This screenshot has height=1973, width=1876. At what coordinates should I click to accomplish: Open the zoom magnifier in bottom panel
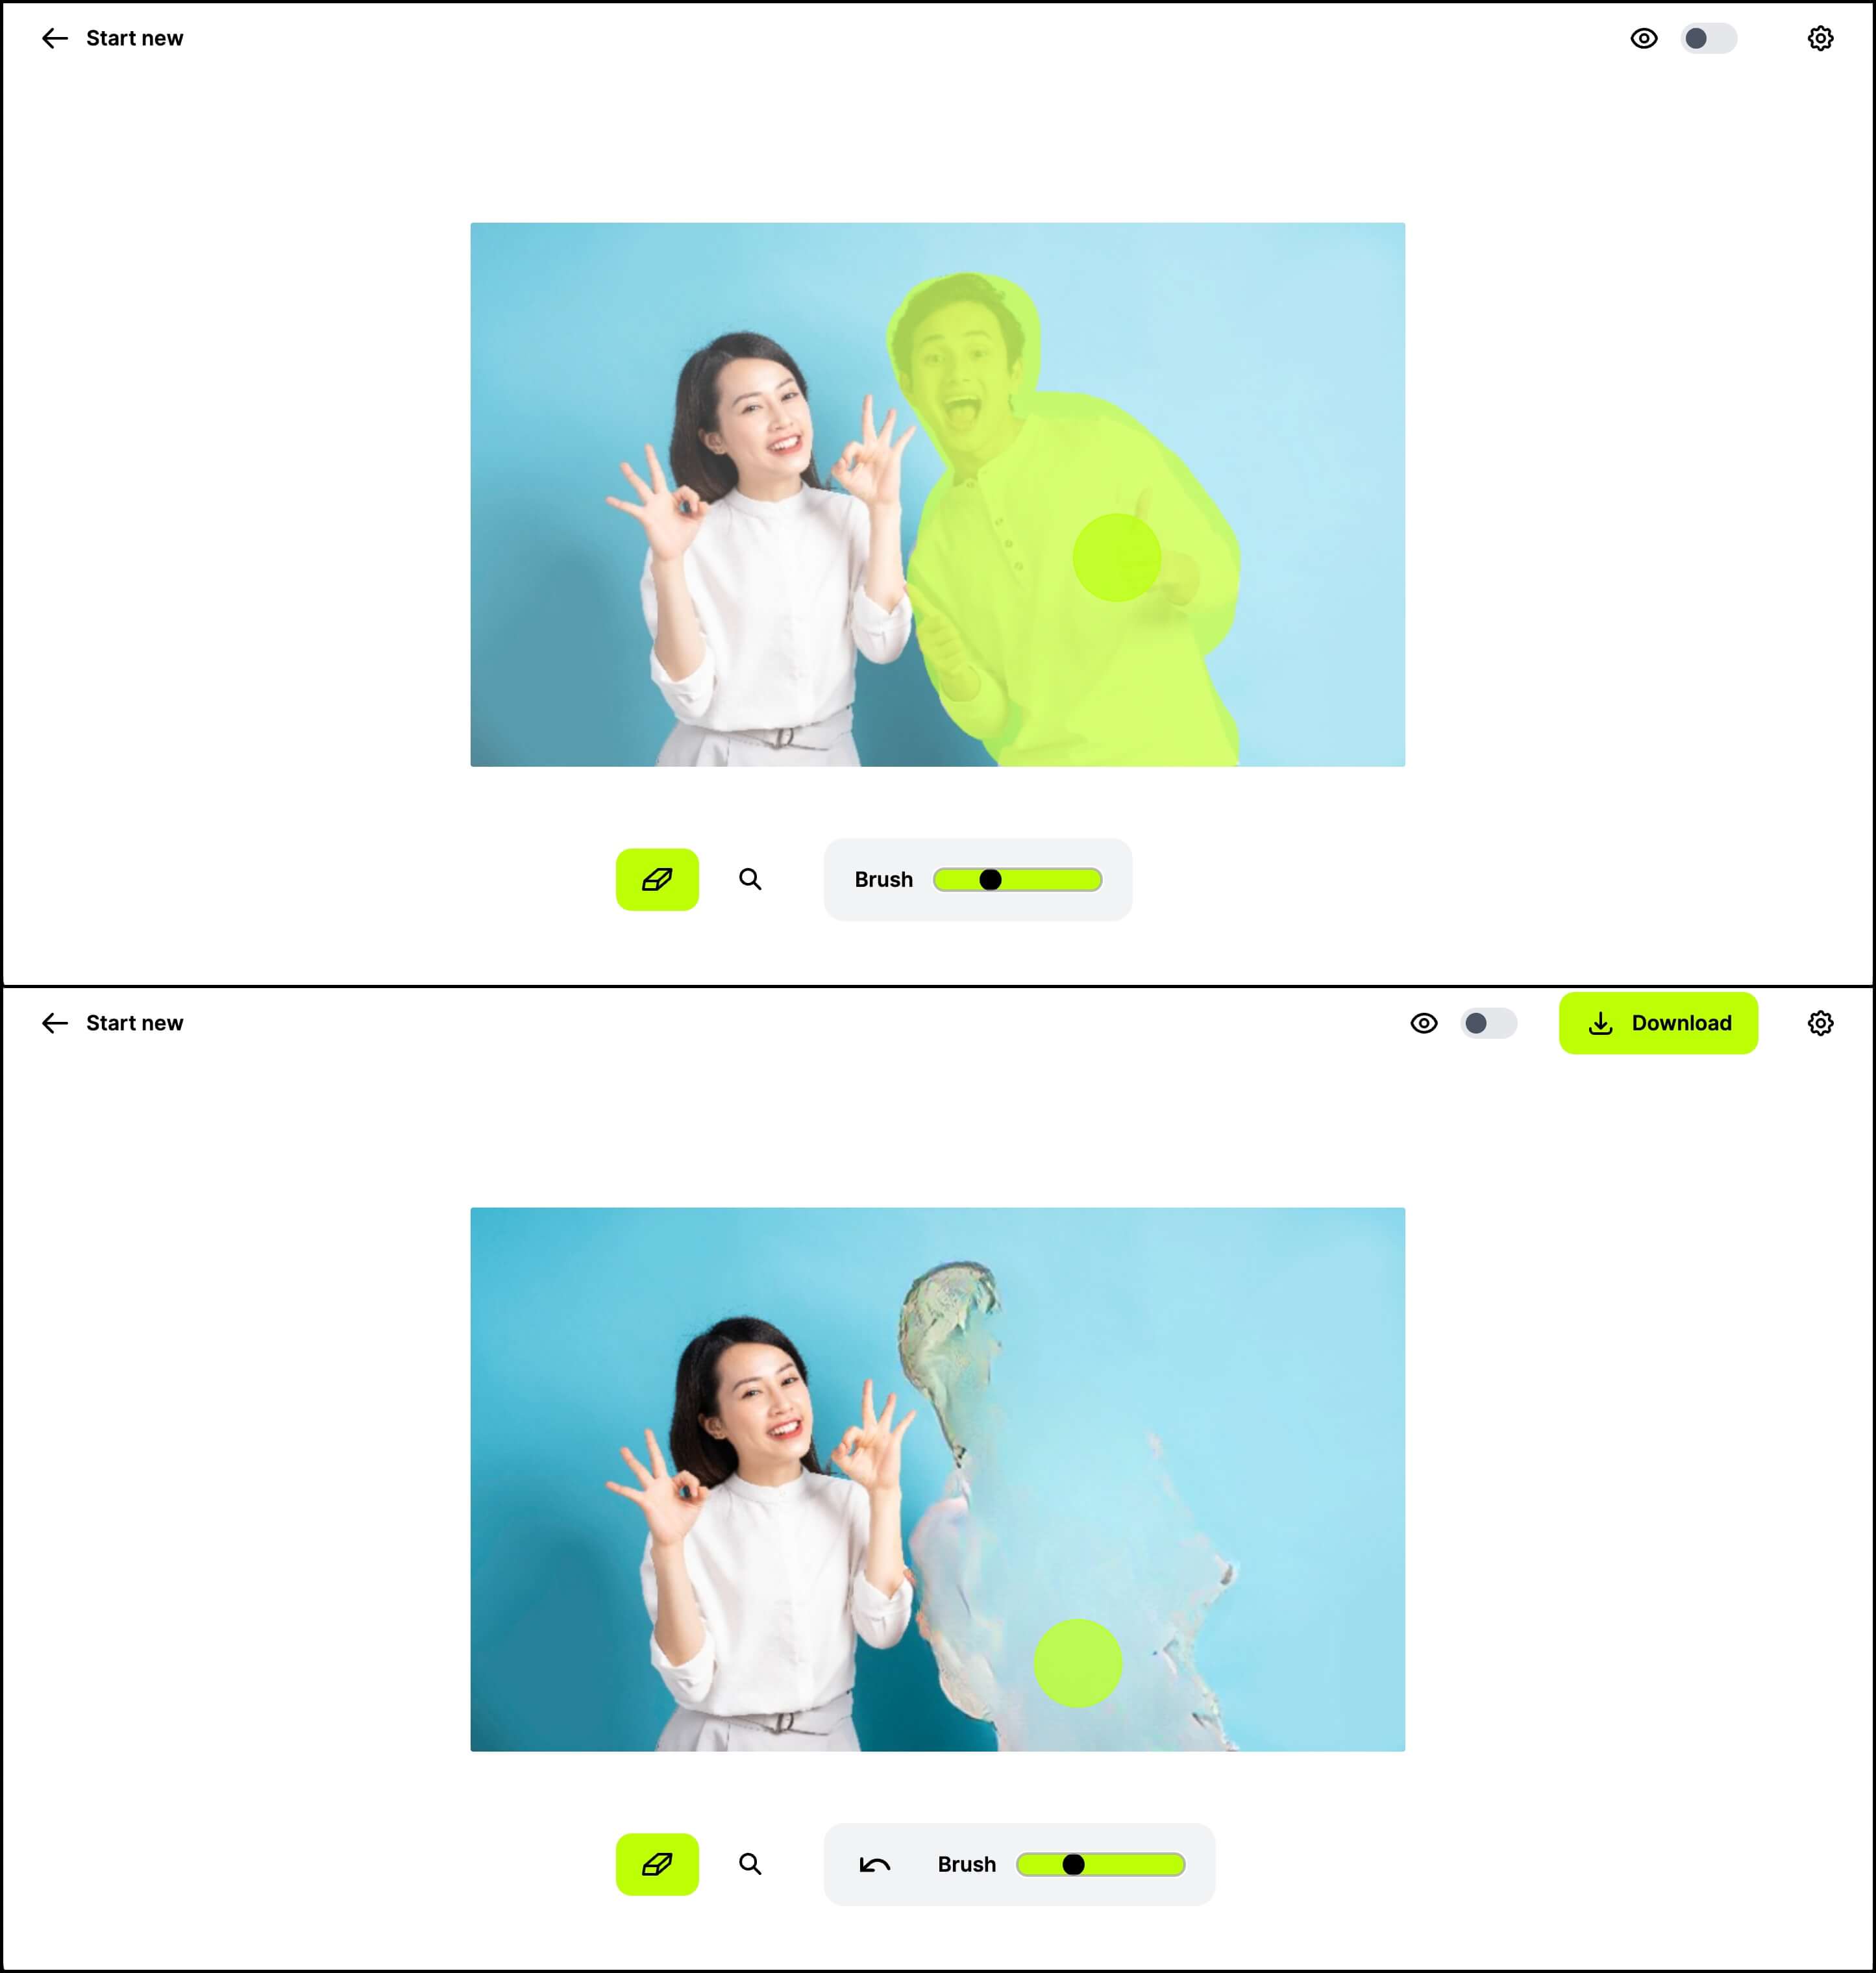tap(750, 1864)
